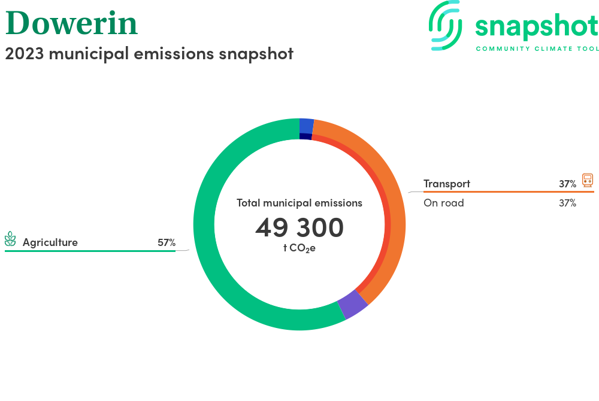Select the Transport legend label
This screenshot has width=599, height=401.
tap(447, 184)
